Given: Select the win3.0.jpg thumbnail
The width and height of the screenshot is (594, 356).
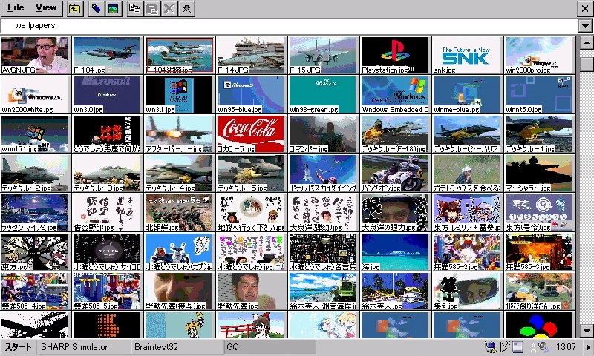Looking at the screenshot, I should click(x=108, y=95).
